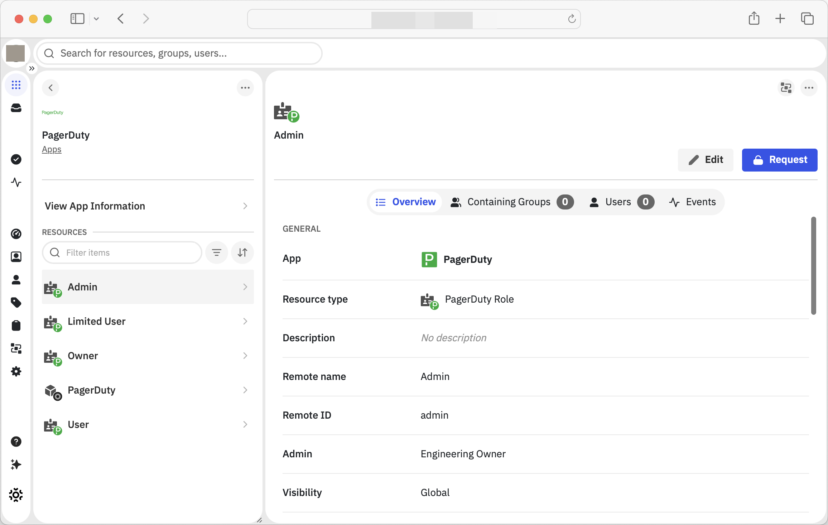Open the resource graph icon in sidebar
Image resolution: width=828 pixels, height=525 pixels.
tap(16, 348)
